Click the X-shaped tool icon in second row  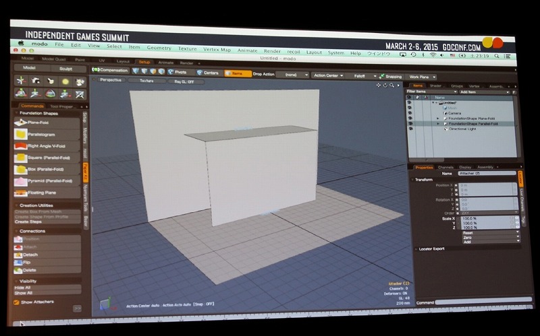(80, 94)
